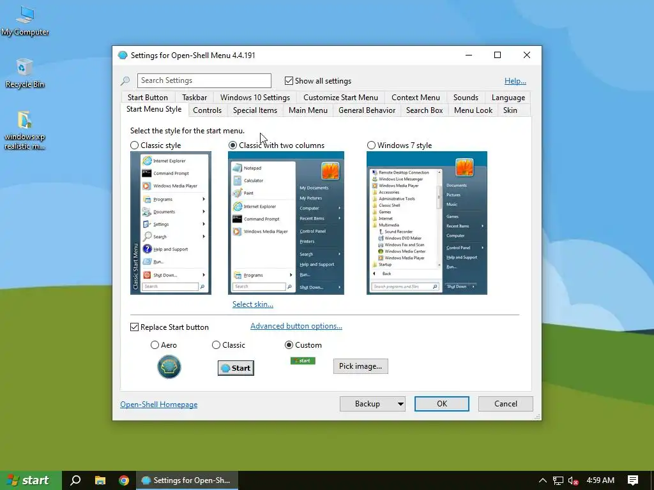Open the Recycle Bin desktop icon
Viewport: 654px width, 490px height.
[x=25, y=73]
